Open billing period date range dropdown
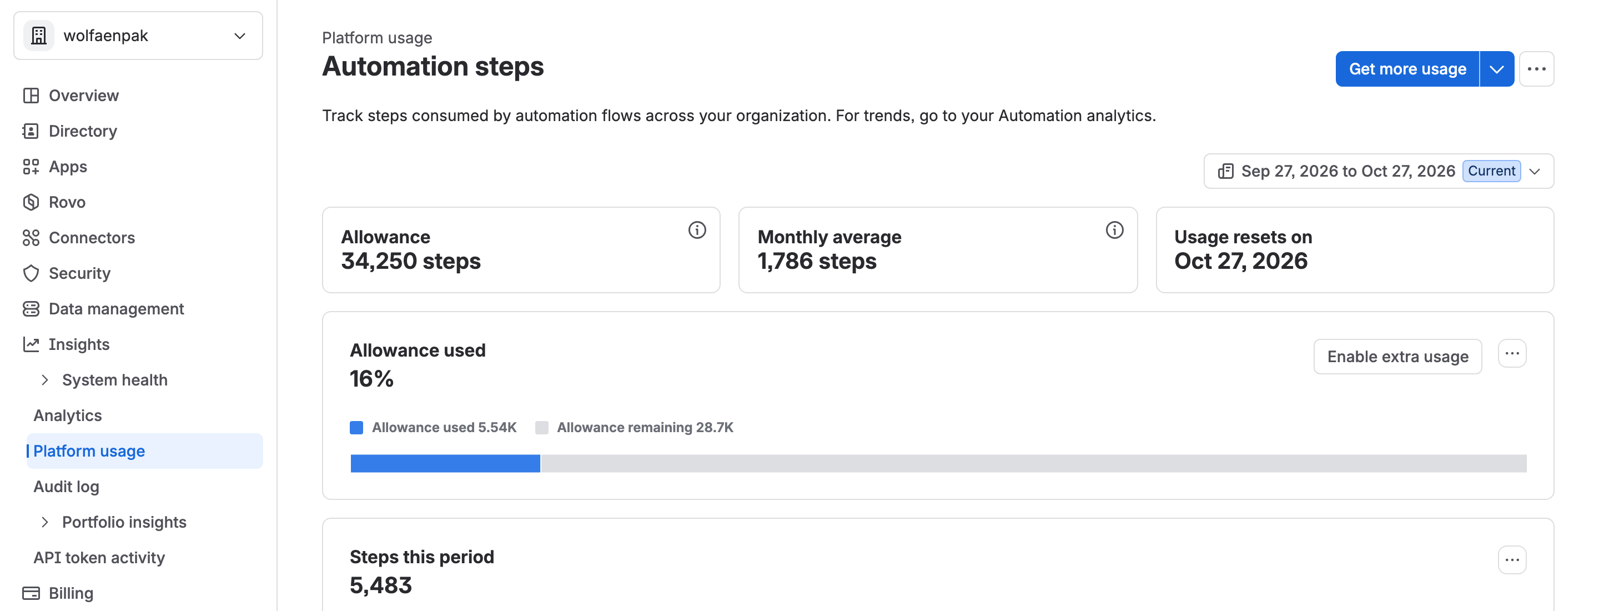The height and width of the screenshot is (611, 1599). pos(1378,172)
